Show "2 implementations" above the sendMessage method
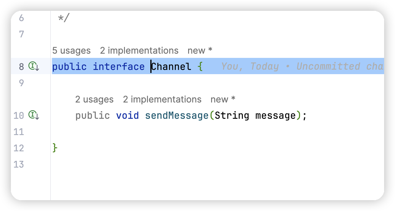This screenshot has height=211, width=395. pos(162,99)
